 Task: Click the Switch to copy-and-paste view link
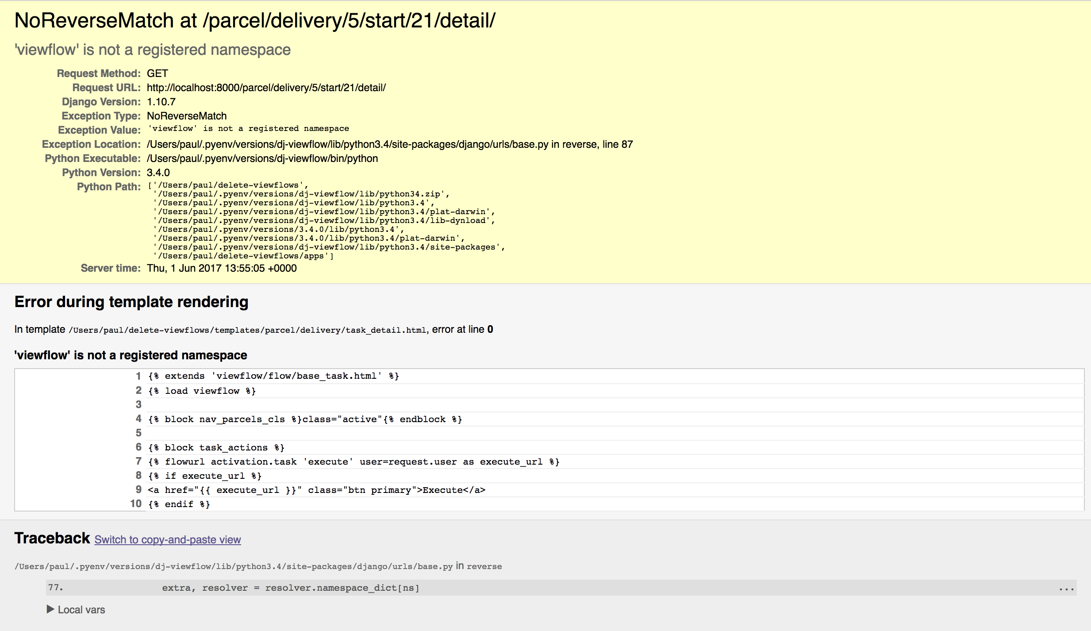(168, 539)
